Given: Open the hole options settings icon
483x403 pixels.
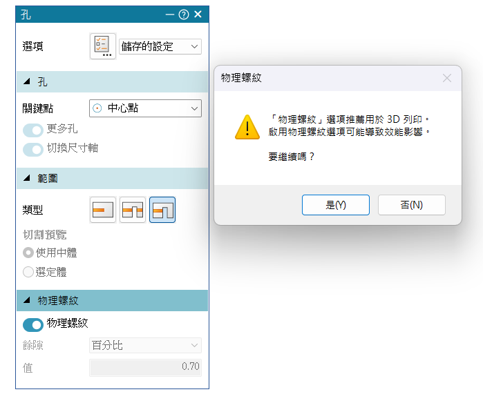Looking at the screenshot, I should point(102,46).
